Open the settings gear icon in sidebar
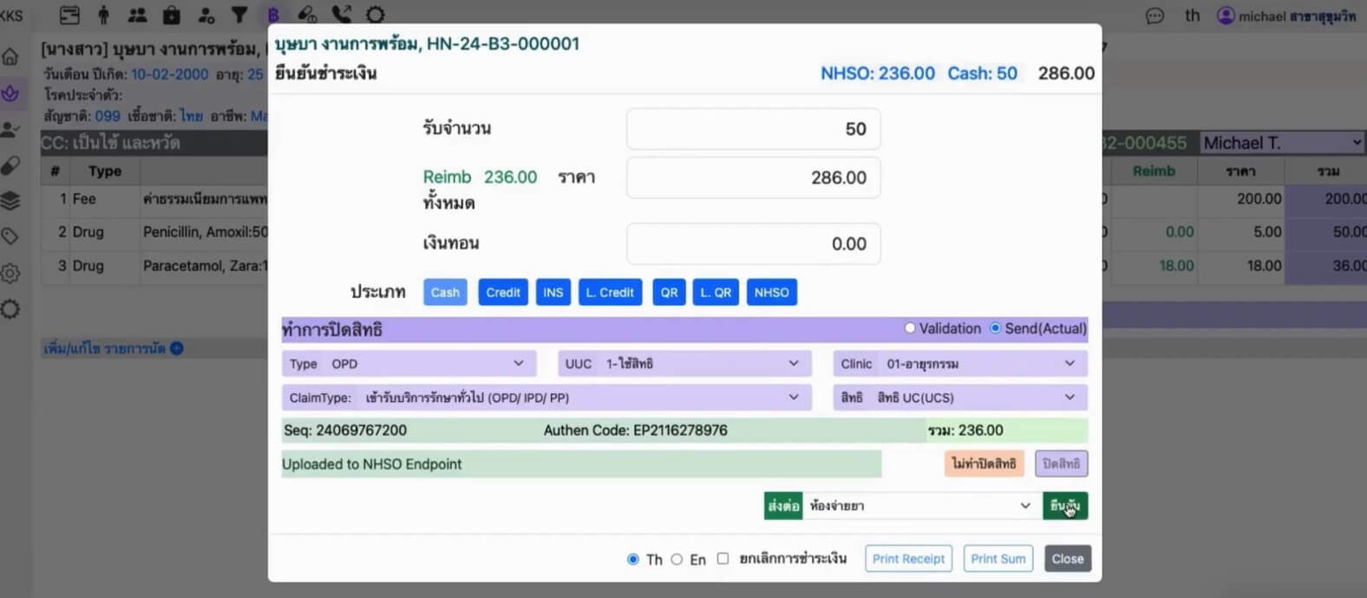Viewport: 1367px width, 598px height. pyautogui.click(x=10, y=273)
